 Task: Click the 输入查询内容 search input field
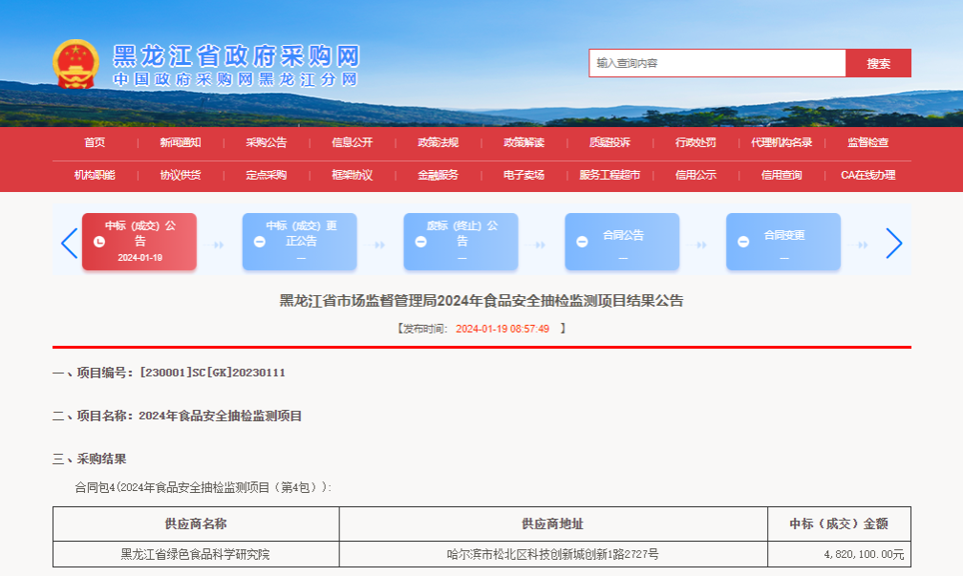tap(717, 63)
